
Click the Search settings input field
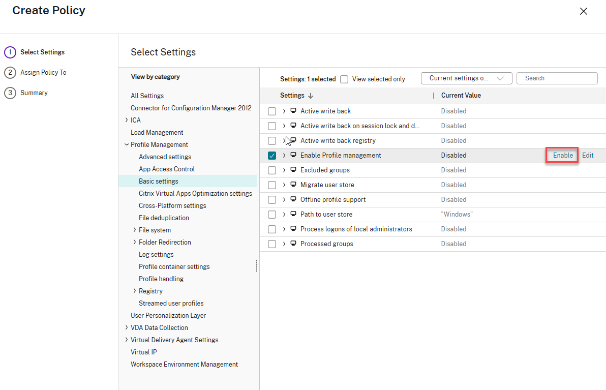[557, 78]
